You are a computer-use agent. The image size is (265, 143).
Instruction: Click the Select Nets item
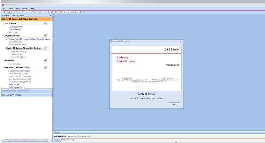coord(13,32)
